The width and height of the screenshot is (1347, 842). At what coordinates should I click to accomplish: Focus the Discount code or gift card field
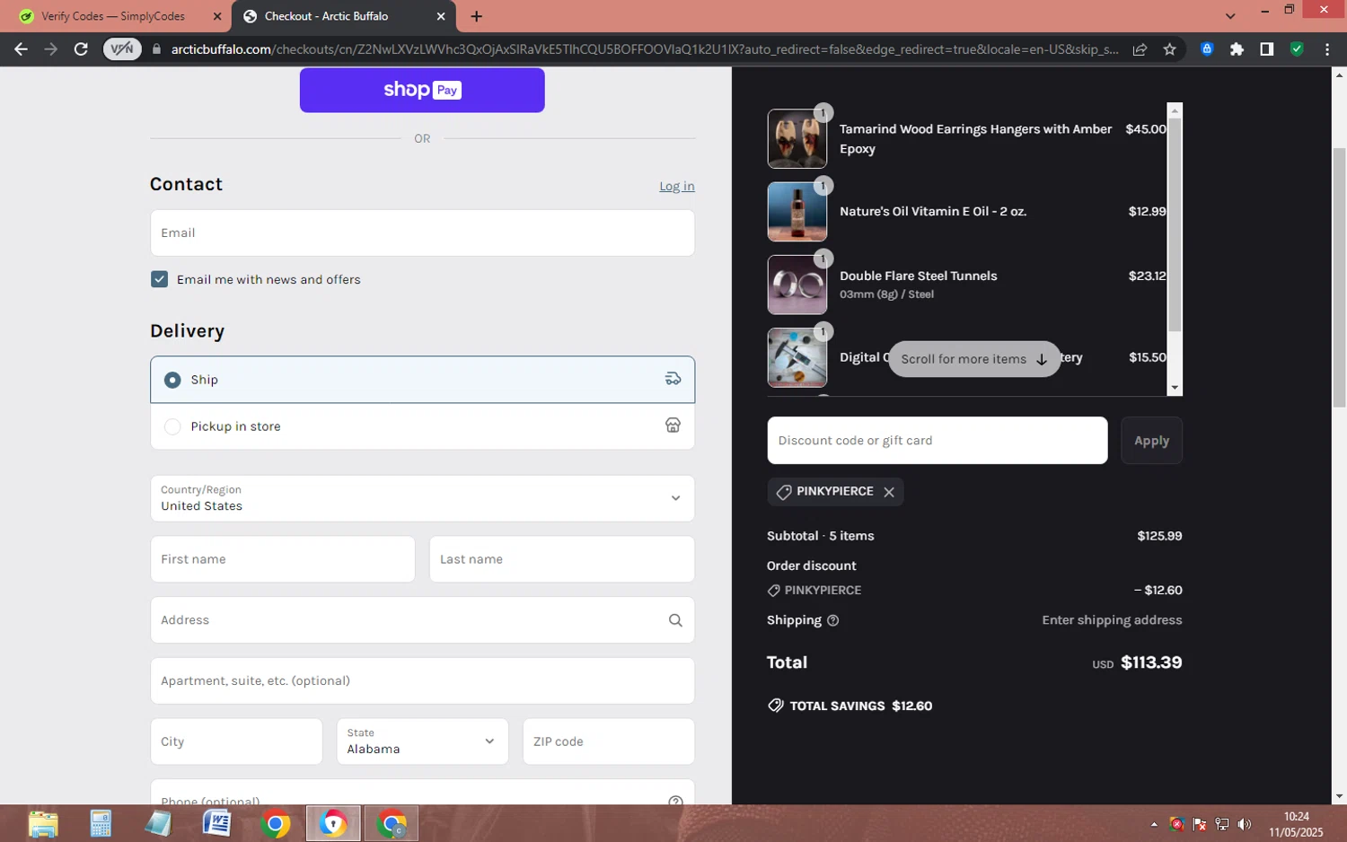tap(938, 441)
